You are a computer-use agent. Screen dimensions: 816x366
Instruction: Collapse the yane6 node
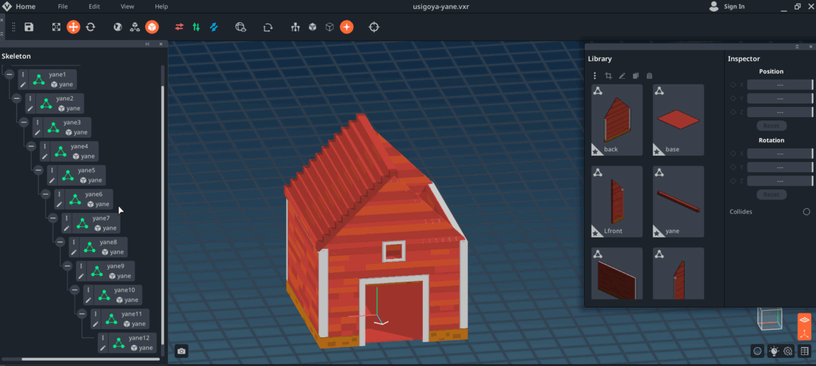tap(45, 194)
